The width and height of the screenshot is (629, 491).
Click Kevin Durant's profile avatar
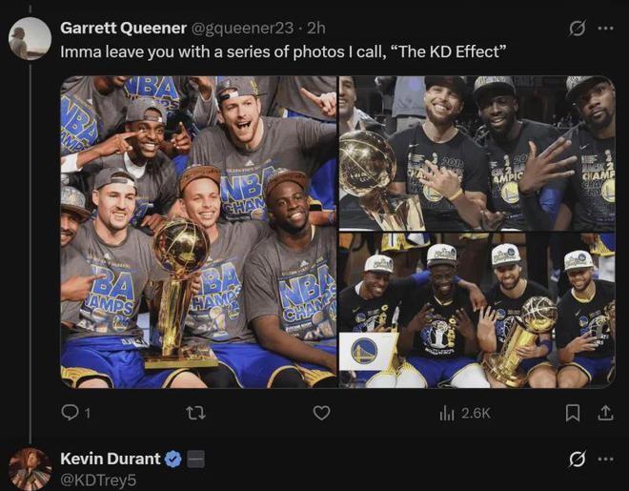pos(30,469)
